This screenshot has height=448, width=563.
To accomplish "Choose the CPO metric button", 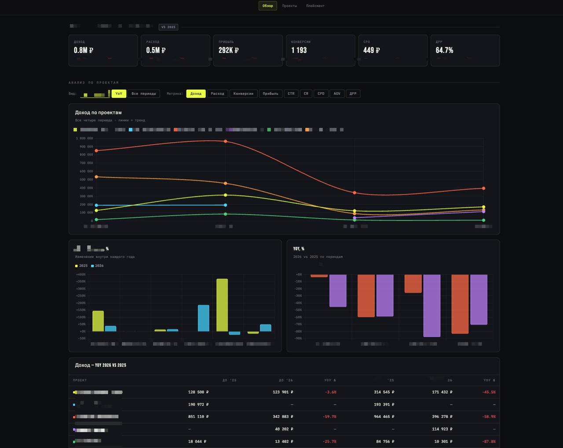I will tap(321, 94).
